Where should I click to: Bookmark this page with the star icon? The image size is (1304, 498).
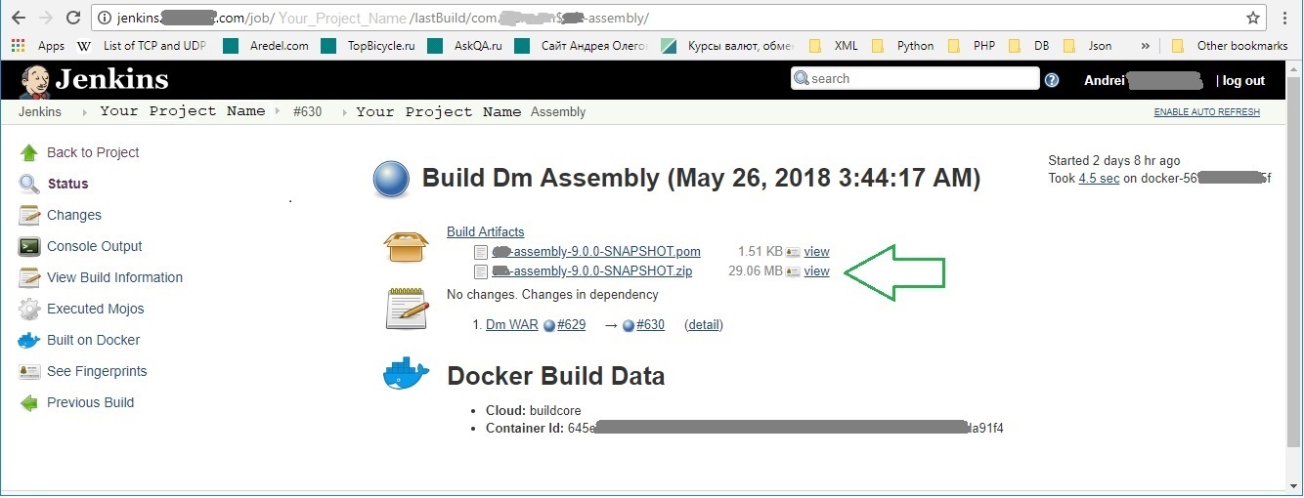1253,18
